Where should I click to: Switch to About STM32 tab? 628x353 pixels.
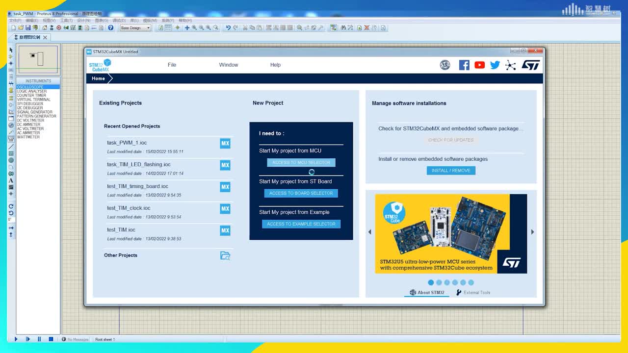(x=427, y=292)
